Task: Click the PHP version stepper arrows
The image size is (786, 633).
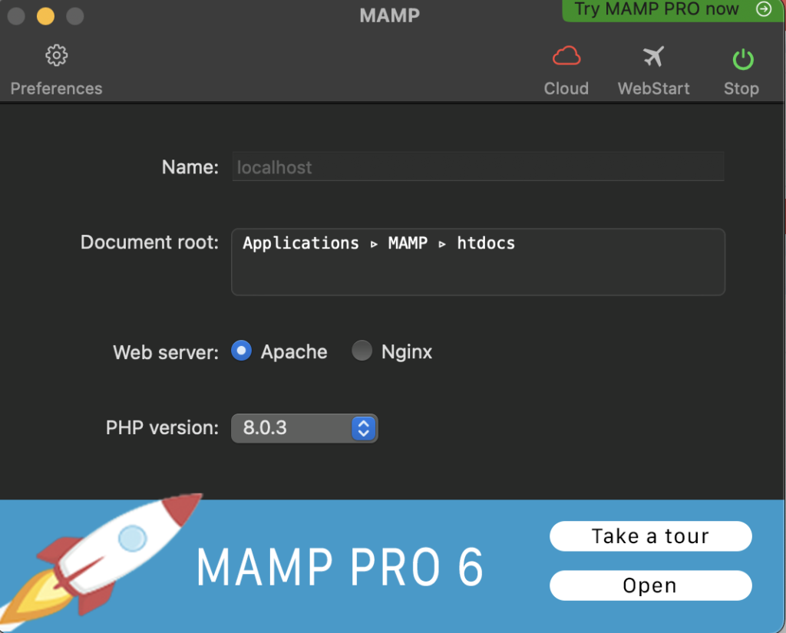Action: [363, 428]
